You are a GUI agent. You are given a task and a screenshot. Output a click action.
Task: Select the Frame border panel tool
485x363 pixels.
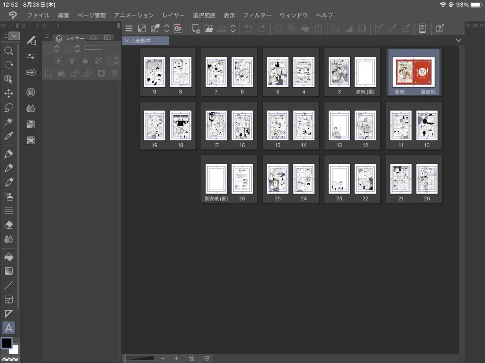(x=9, y=300)
